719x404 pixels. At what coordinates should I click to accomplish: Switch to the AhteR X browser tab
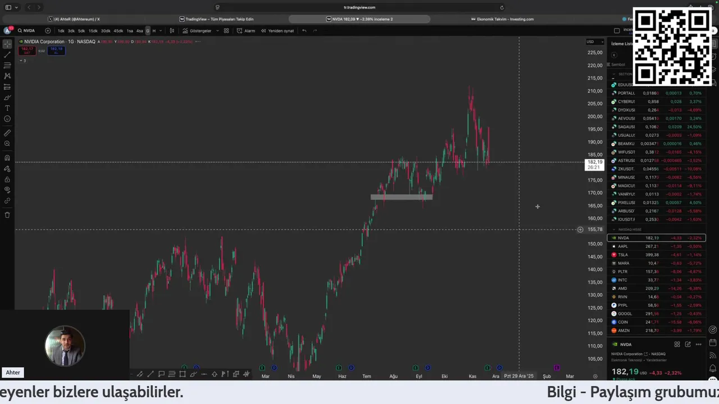(x=74, y=19)
